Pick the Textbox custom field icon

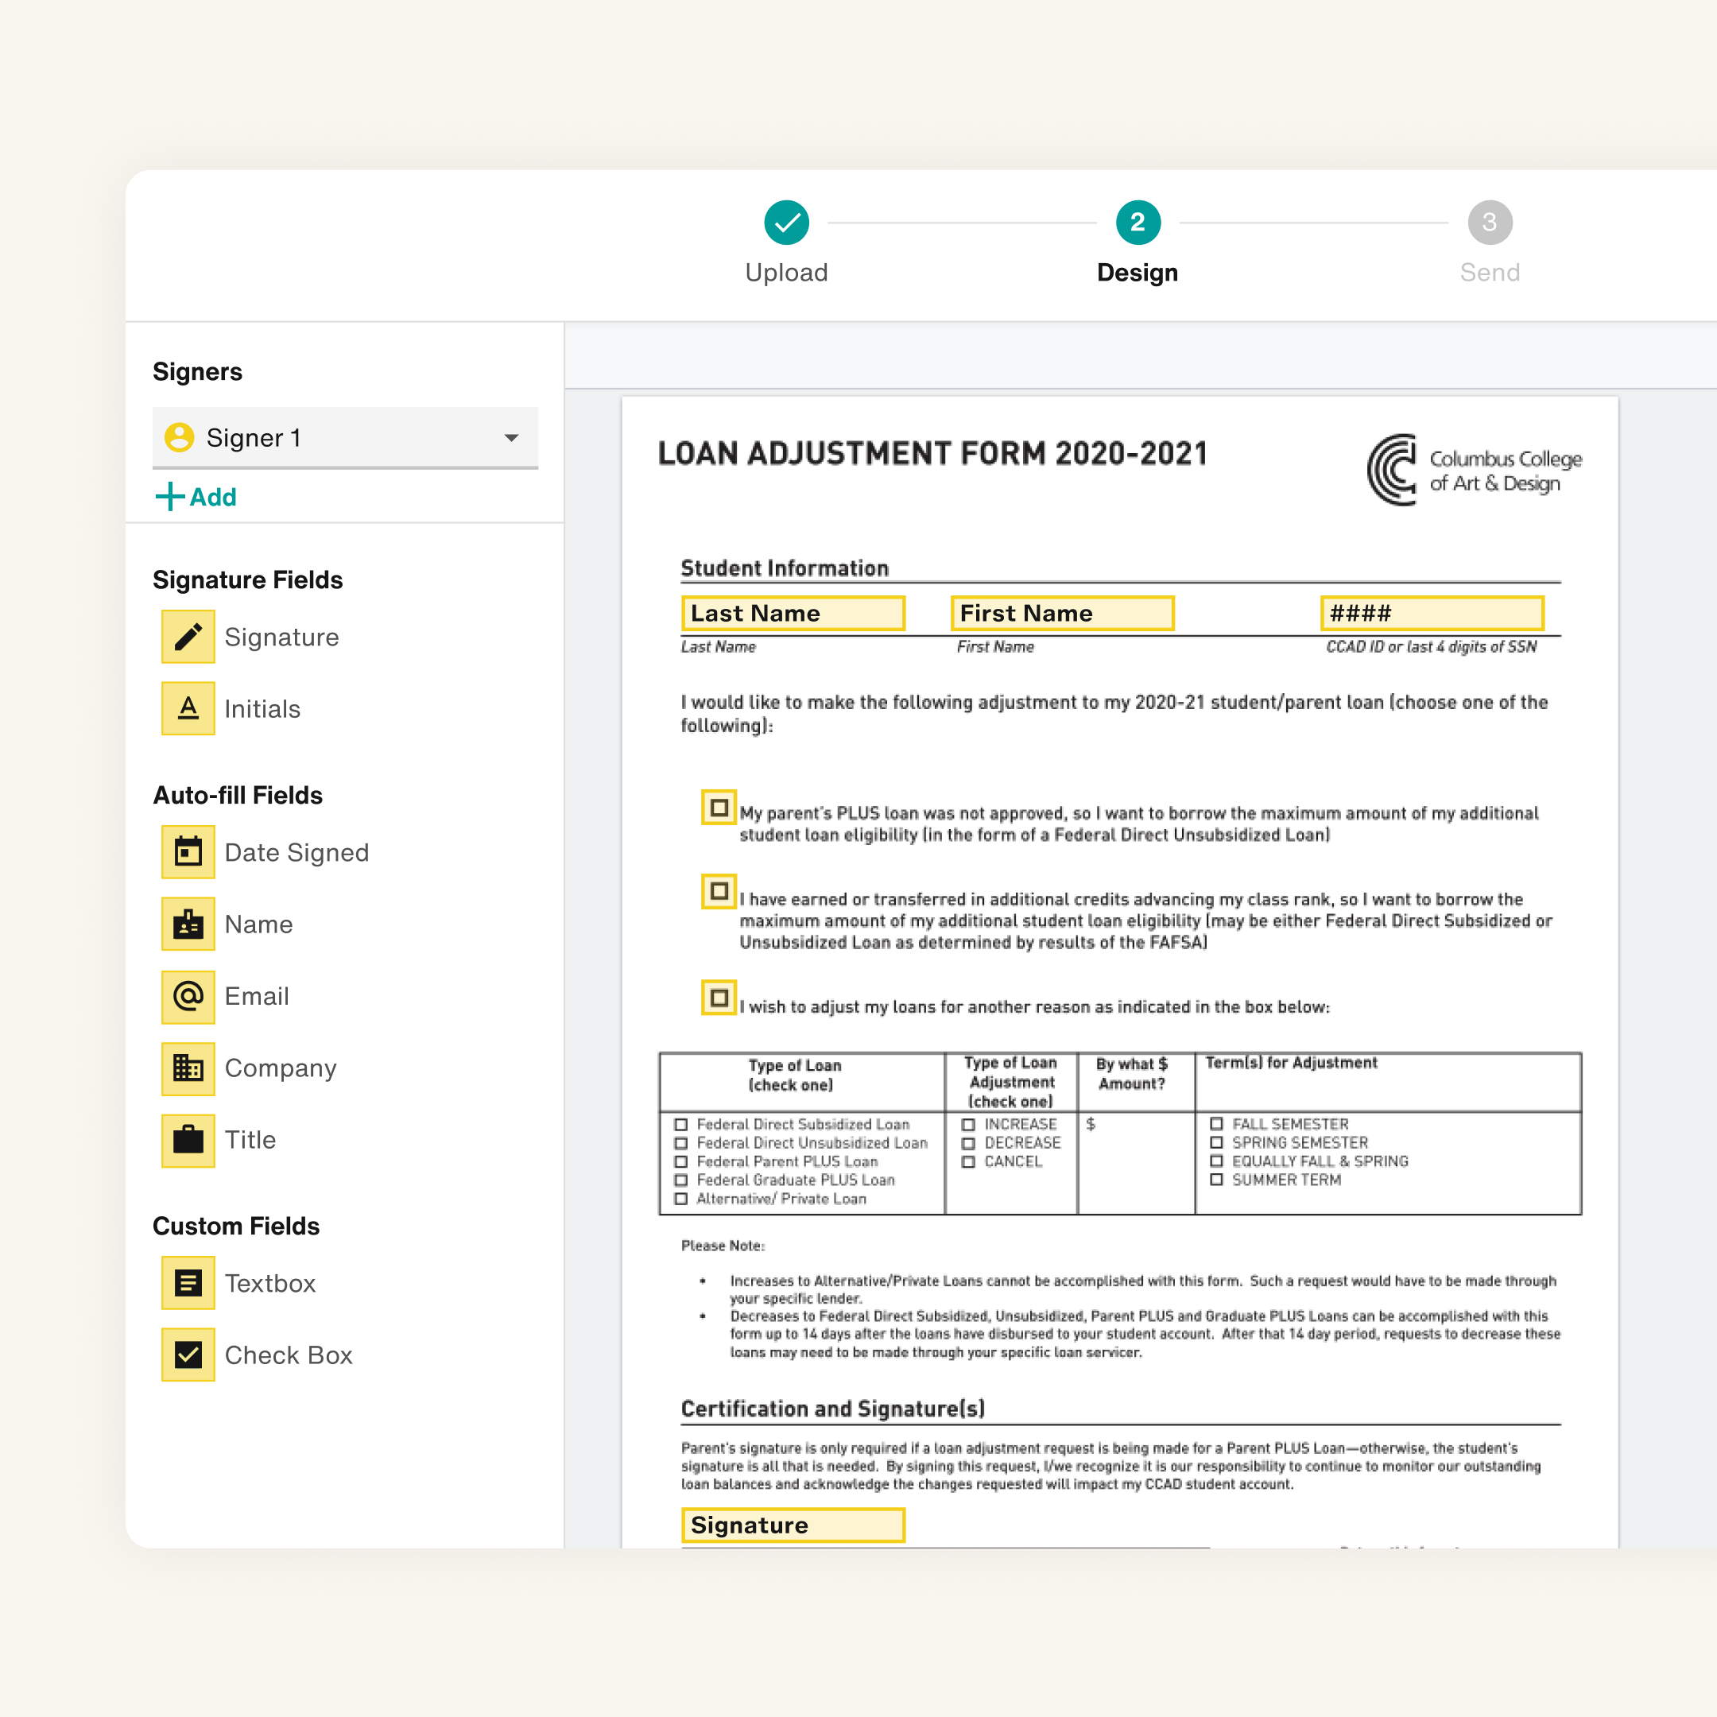tap(188, 1282)
